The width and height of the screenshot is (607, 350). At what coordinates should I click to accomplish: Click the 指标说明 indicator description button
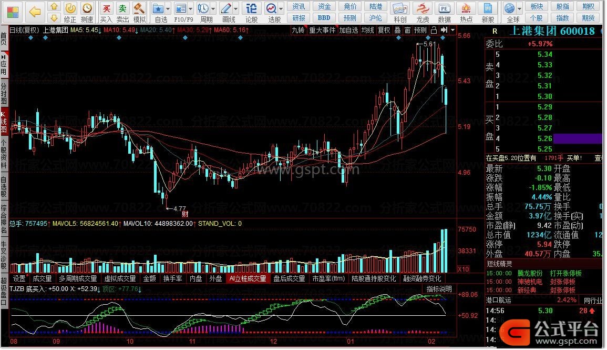439,289
